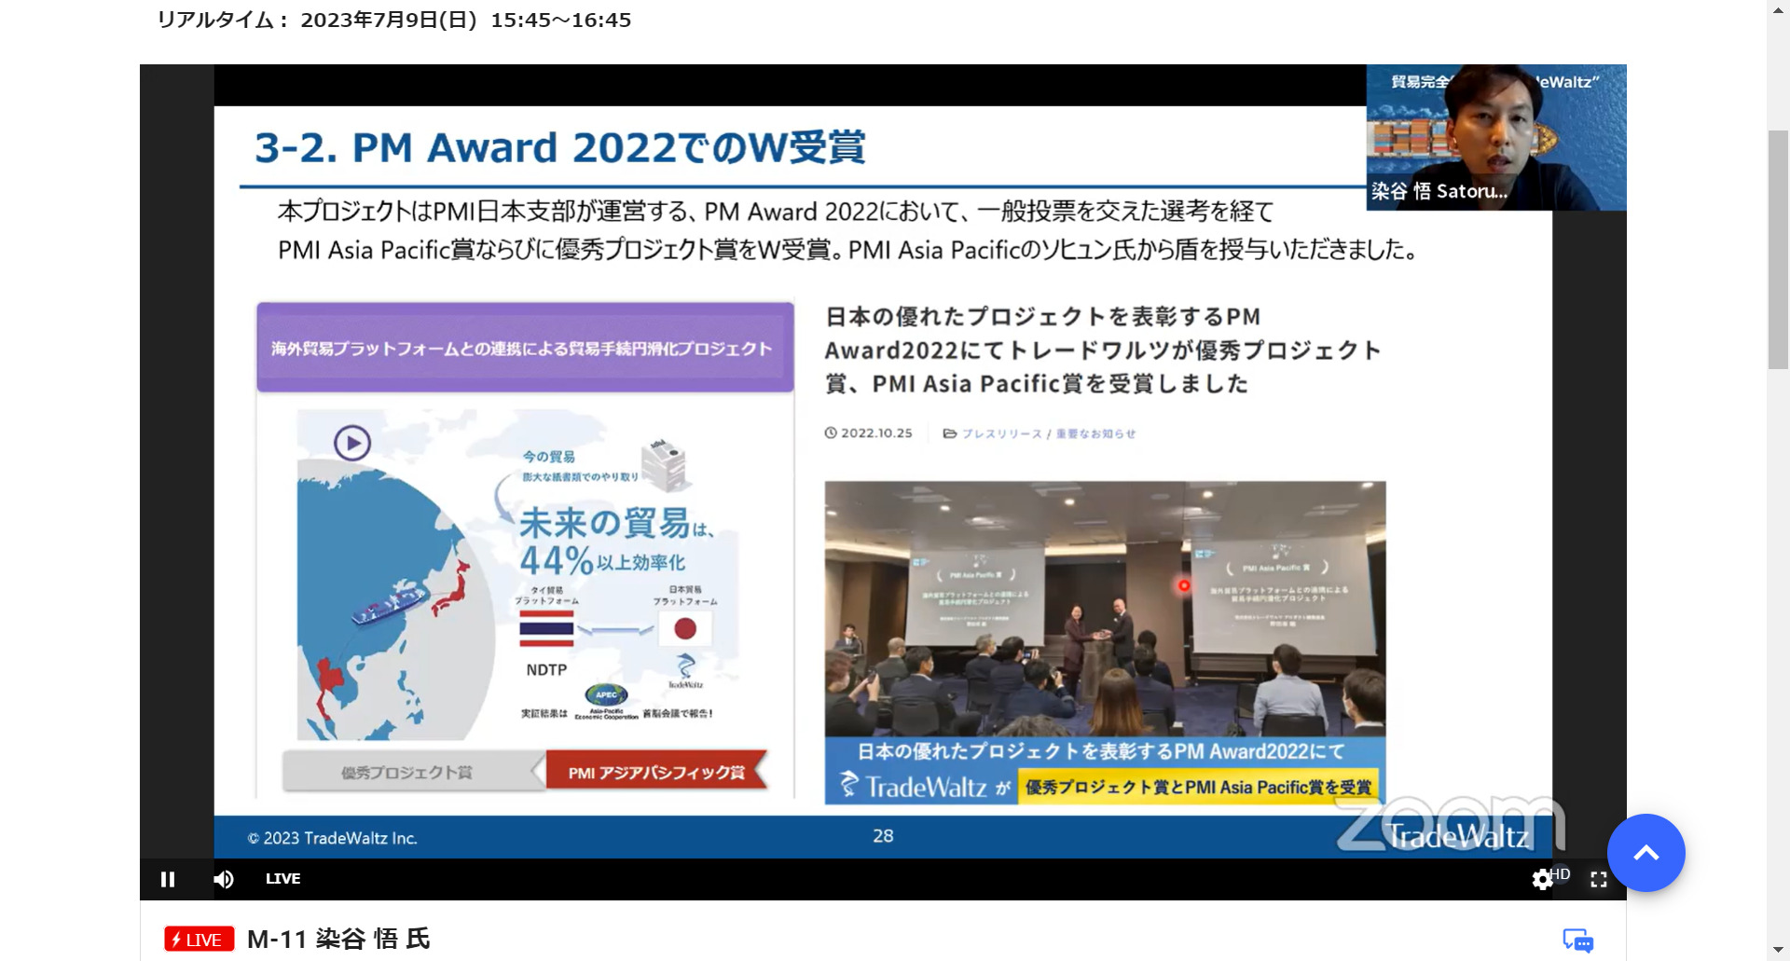Click the slide title '3-2. PM Award 2022でのW受賞'

click(560, 147)
